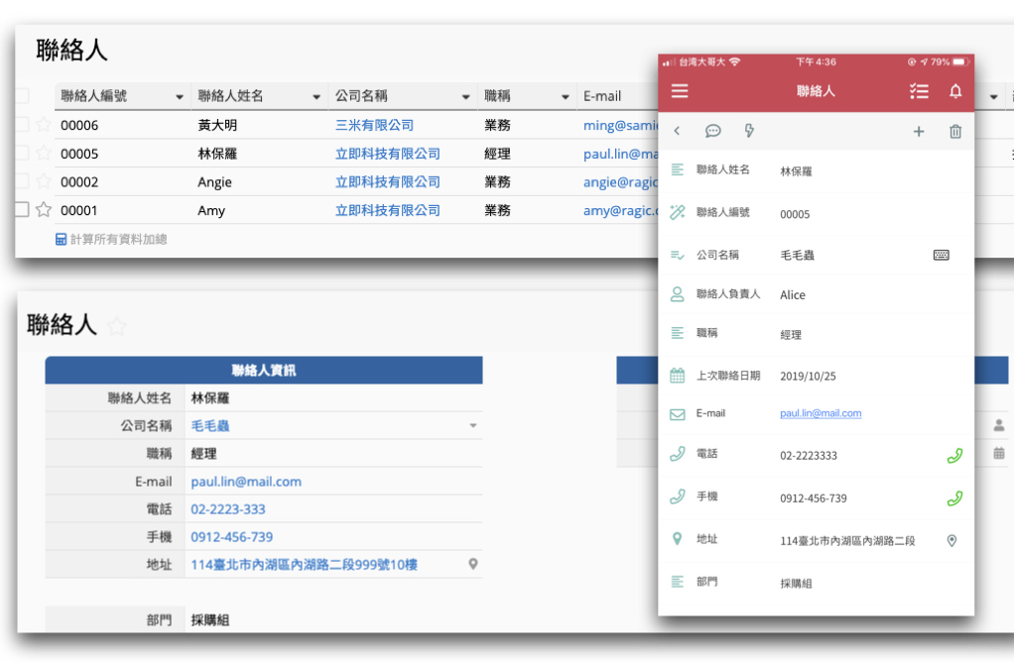Open comments speech bubble icon
The image size is (1014, 664).
click(712, 131)
